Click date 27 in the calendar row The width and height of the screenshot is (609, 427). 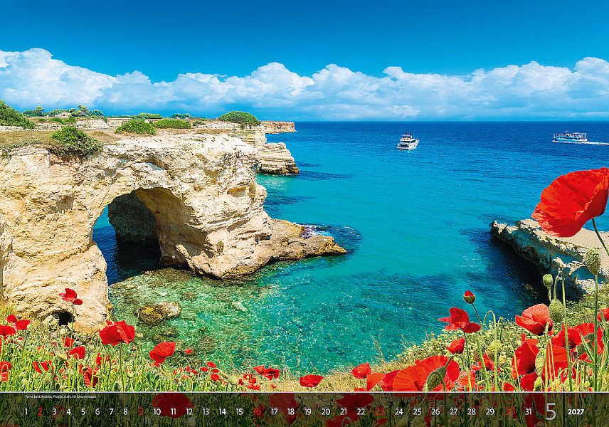coord(453,412)
